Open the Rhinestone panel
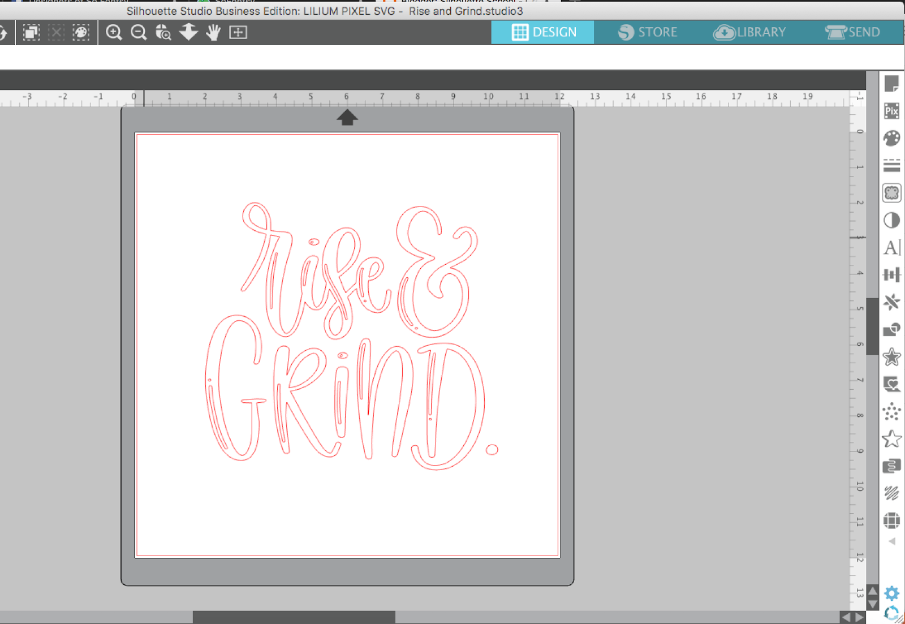The width and height of the screenshot is (905, 624). pos(892,412)
